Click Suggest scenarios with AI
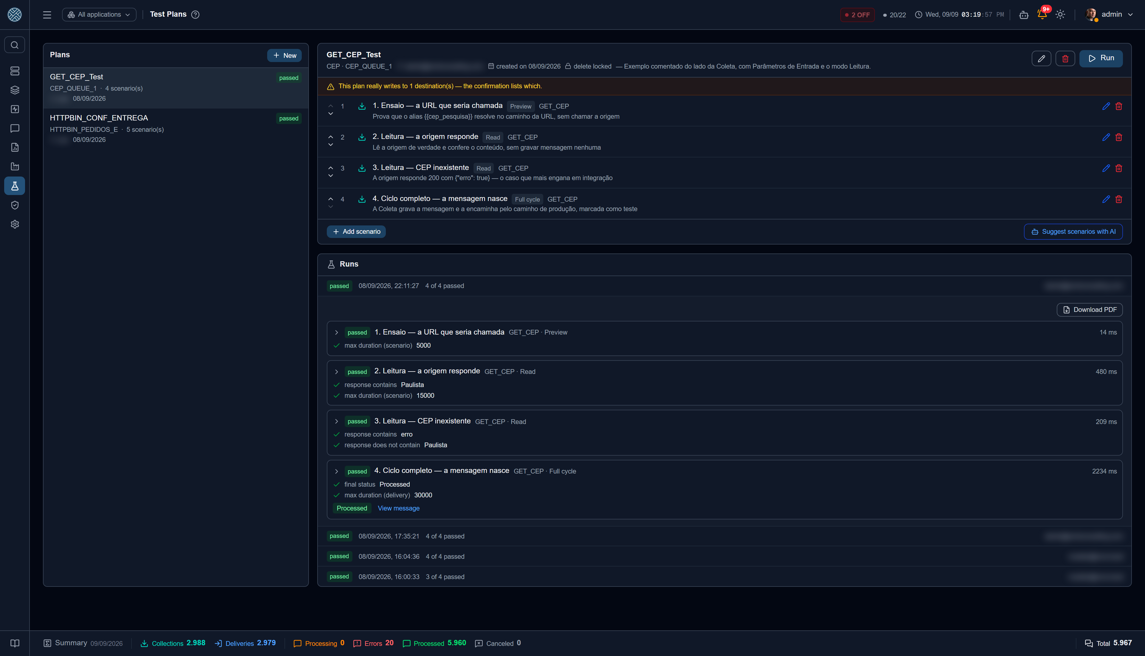The height and width of the screenshot is (656, 1145). [1073, 232]
